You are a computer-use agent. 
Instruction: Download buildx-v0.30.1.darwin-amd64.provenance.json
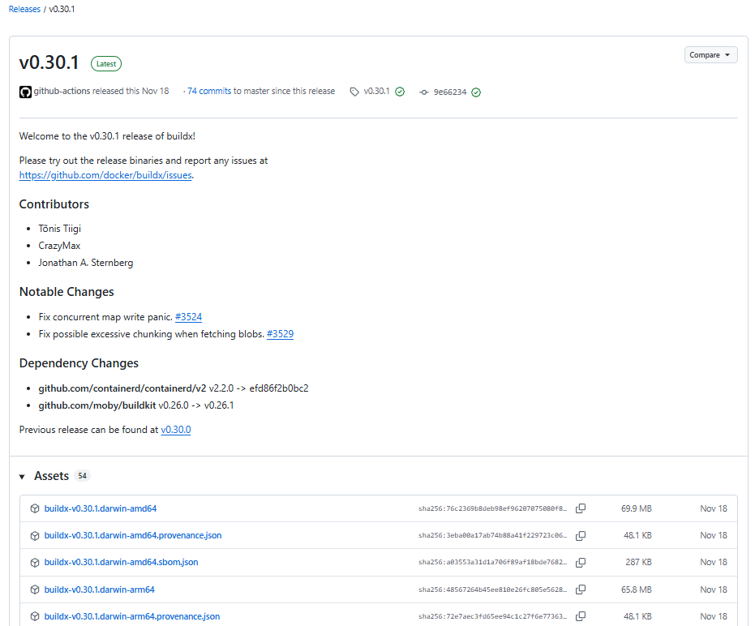point(133,535)
